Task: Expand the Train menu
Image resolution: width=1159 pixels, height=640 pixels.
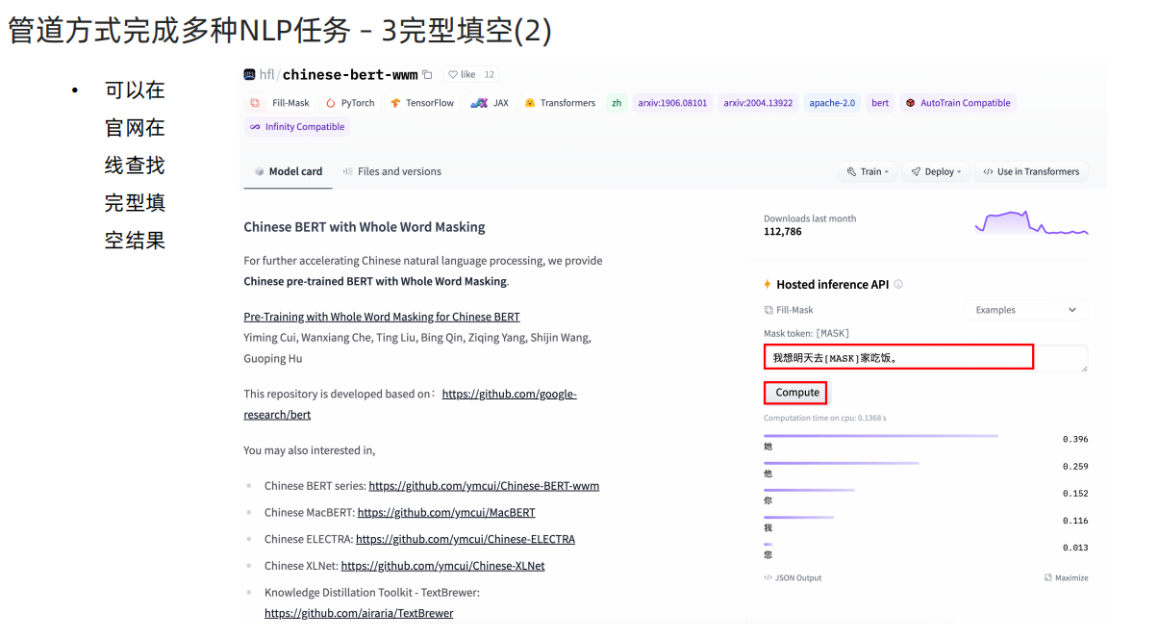Action: pos(867,170)
